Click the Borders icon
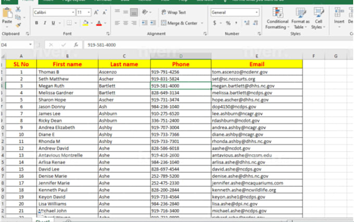 [69, 23]
